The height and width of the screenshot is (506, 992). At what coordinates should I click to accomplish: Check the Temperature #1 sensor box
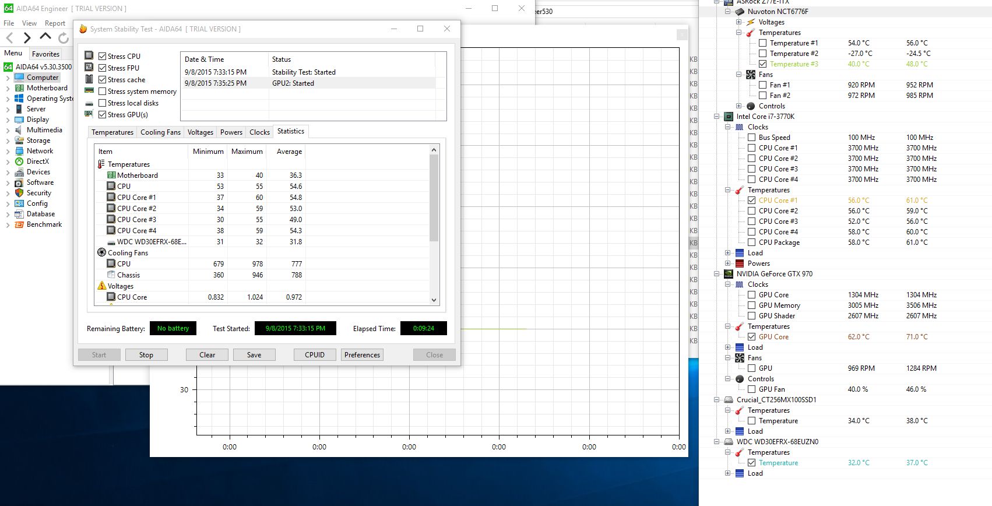coord(762,43)
